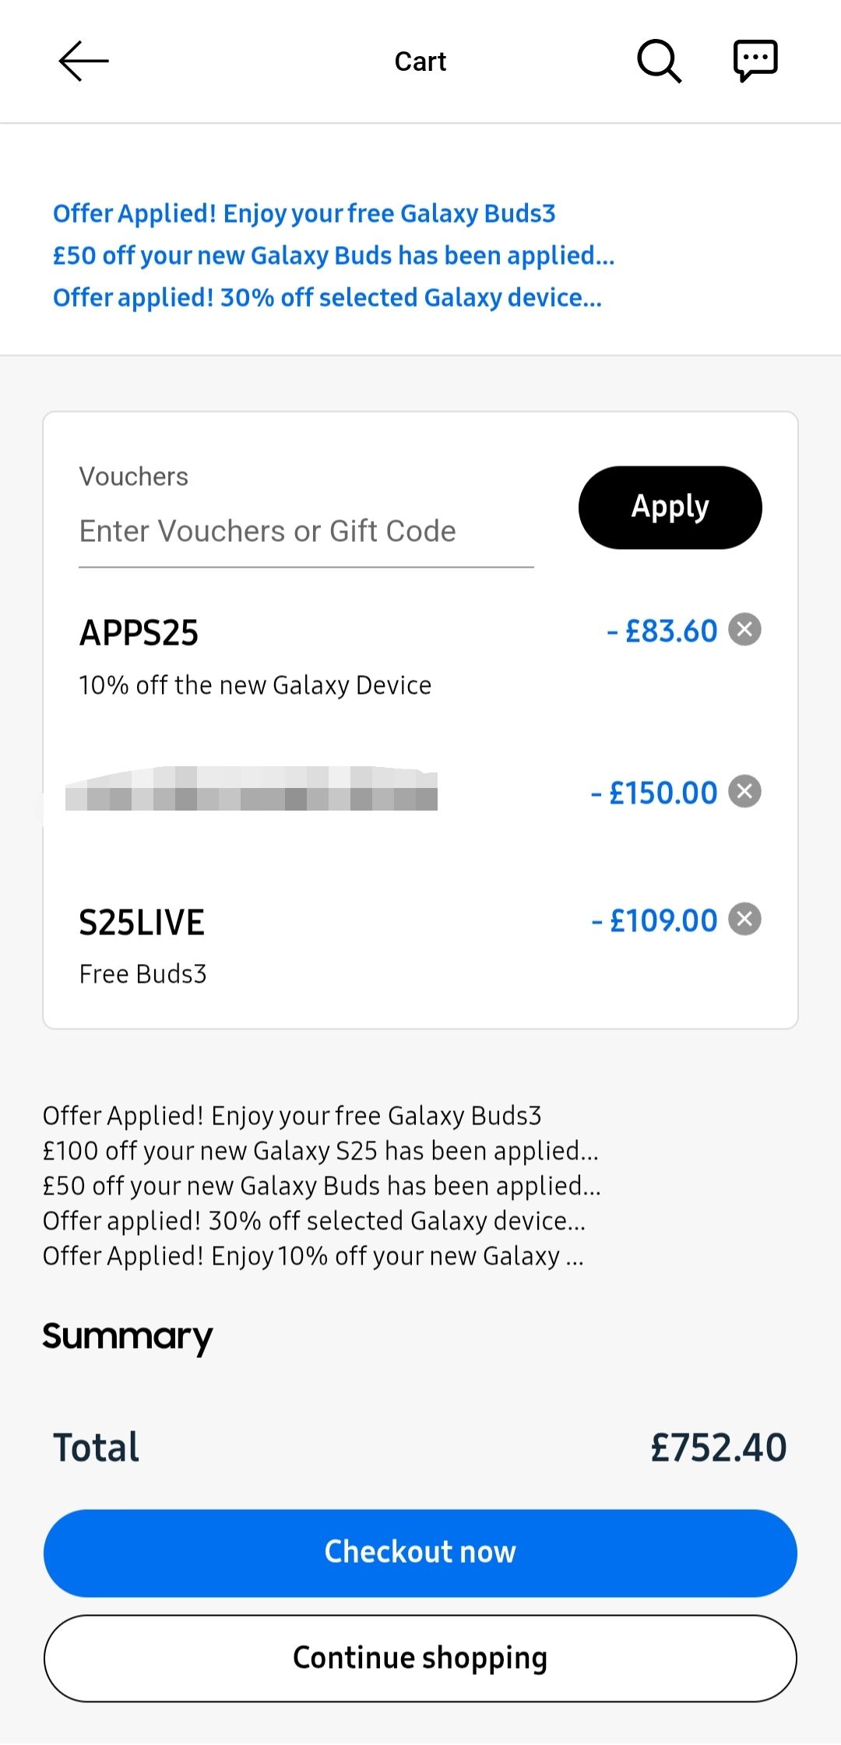Remove the APPS25 voucher
The height and width of the screenshot is (1745, 841).
coord(744,629)
